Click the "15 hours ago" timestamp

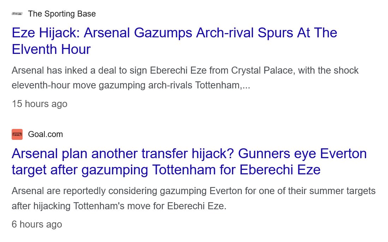point(40,104)
